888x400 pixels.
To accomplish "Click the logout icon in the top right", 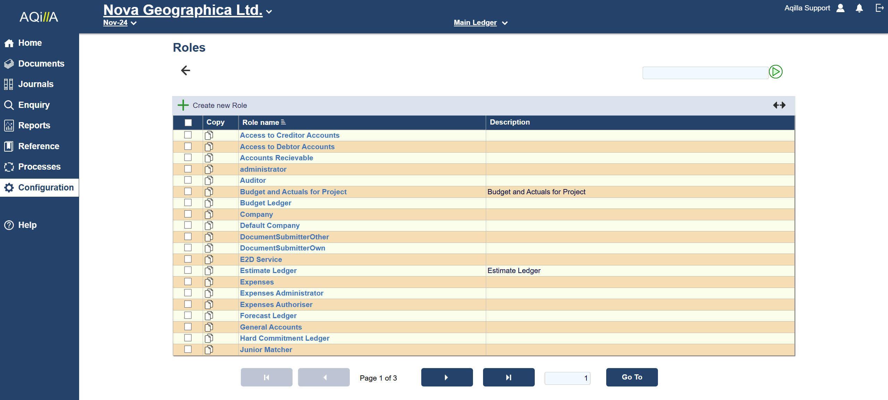I will 879,8.
